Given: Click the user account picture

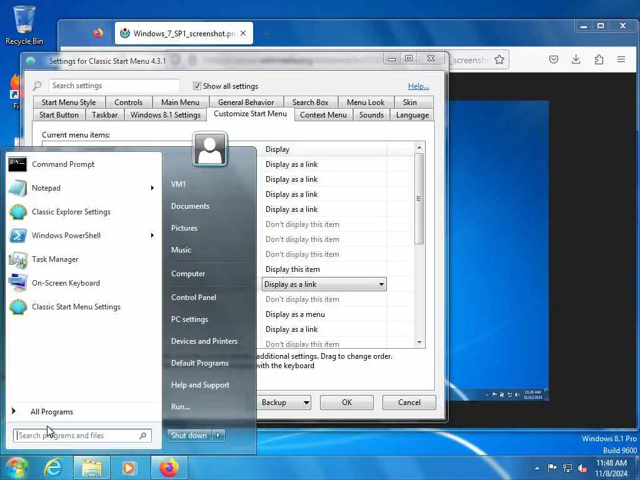Looking at the screenshot, I should [210, 149].
